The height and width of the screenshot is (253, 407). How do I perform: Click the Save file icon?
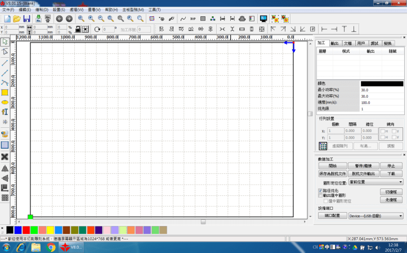tap(26, 19)
